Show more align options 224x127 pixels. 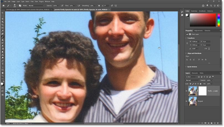(209, 63)
